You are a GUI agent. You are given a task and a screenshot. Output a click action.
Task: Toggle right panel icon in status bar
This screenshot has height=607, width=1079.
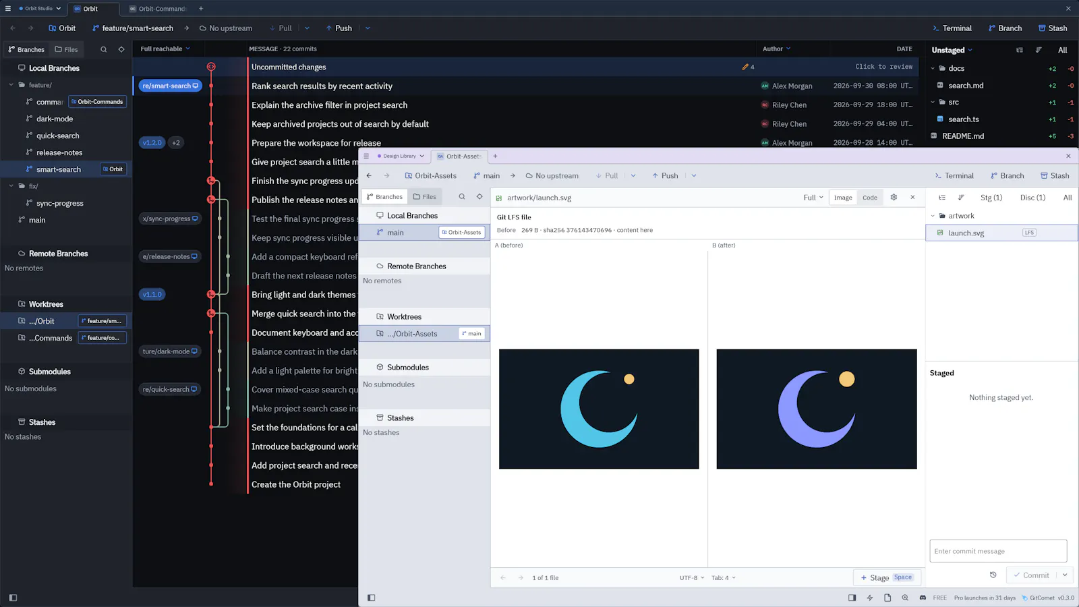852,598
